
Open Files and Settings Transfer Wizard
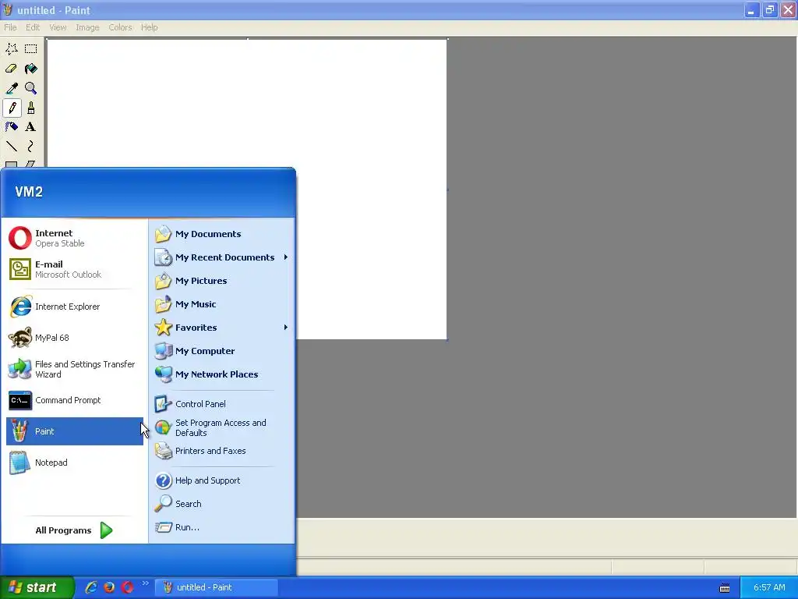click(x=75, y=369)
